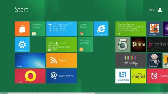Open the Socialite tile

(x=30, y=76)
